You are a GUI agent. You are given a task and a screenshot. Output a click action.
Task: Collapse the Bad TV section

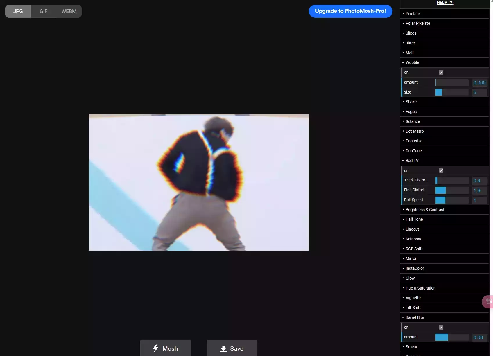(412, 161)
